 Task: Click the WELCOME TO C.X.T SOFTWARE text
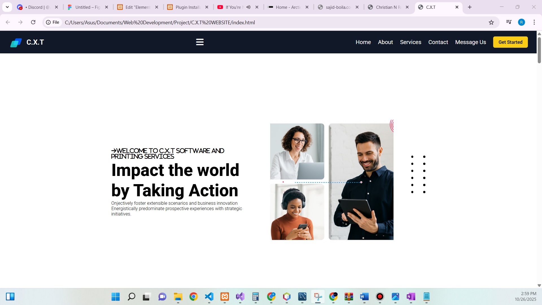pos(168,153)
